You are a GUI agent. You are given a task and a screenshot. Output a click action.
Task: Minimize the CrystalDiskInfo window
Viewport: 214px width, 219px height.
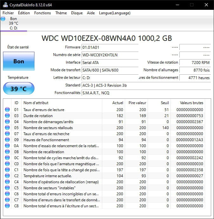(x=177, y=5)
